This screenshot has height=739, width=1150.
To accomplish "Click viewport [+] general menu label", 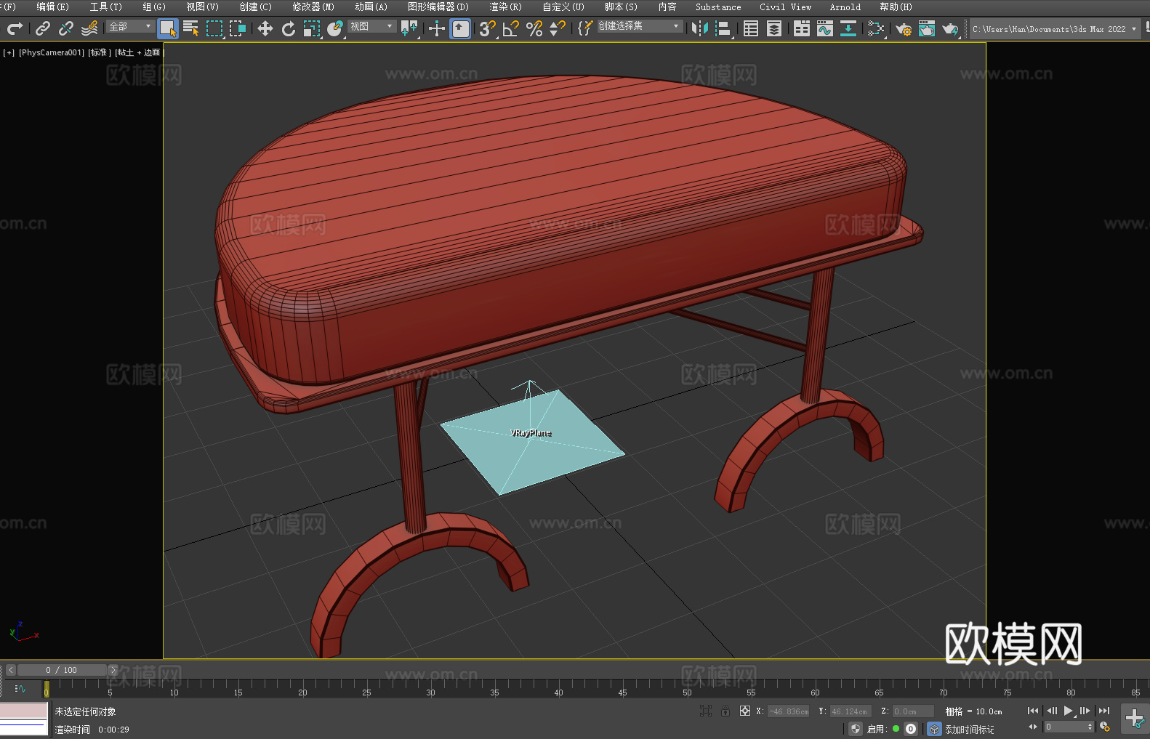I will (9, 52).
